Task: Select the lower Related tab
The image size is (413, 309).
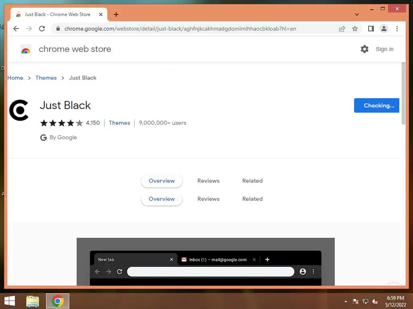Action: coord(252,199)
